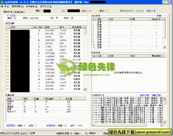Click the star beside experience 1/4000

[x=8, y=46]
